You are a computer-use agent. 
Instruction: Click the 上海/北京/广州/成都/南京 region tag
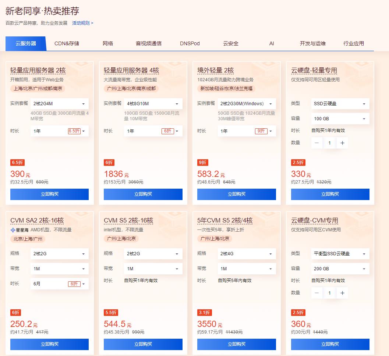click(x=38, y=89)
